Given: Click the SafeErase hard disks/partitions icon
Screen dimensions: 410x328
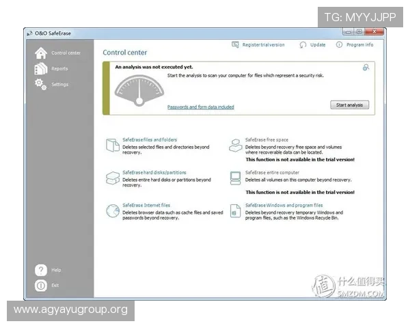Looking at the screenshot, I should (113, 178).
